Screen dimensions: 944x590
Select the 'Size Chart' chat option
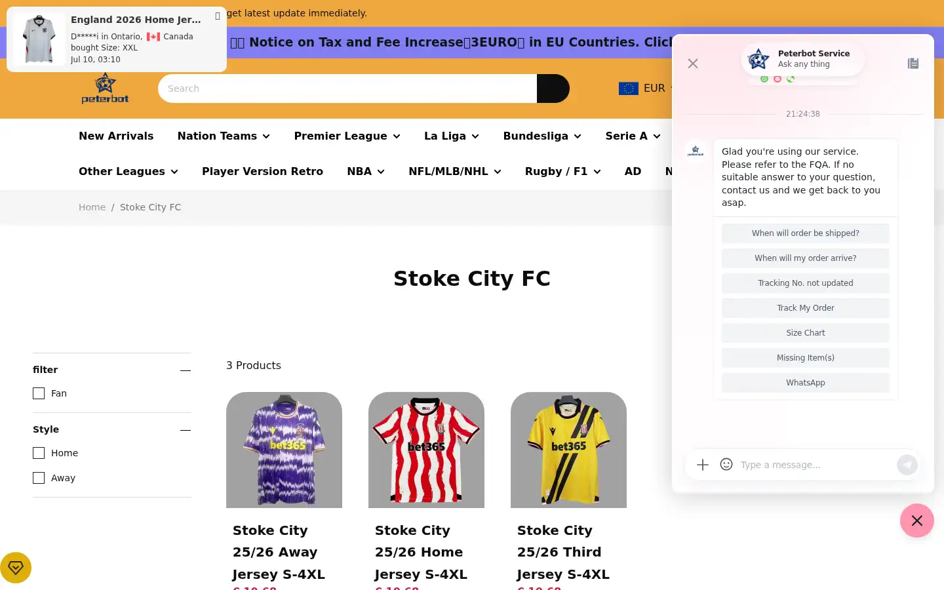(806, 333)
